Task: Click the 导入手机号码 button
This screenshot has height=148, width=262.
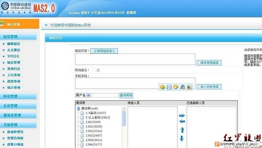Action: [x=209, y=87]
